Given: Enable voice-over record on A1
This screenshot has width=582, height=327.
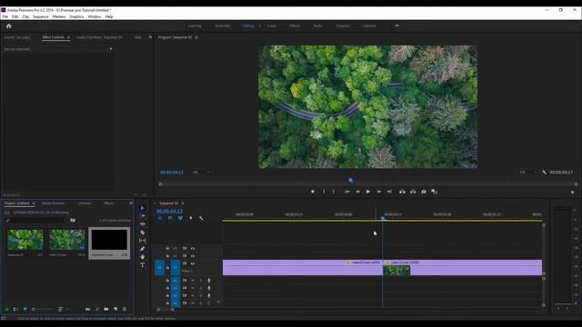Looking at the screenshot, I should [209, 281].
